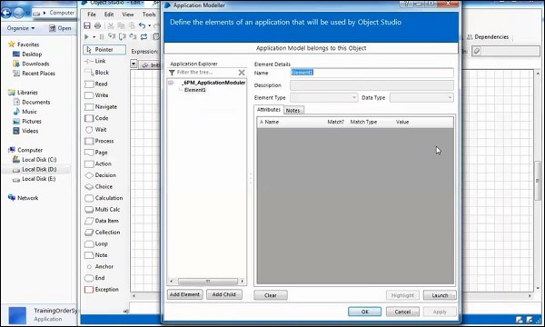Select the Decision stage tool
The width and height of the screenshot is (545, 327).
pos(101,175)
